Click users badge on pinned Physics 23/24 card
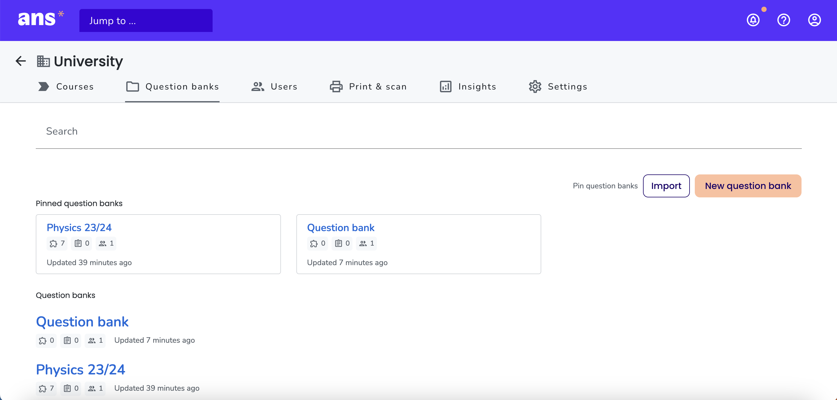 pos(106,244)
